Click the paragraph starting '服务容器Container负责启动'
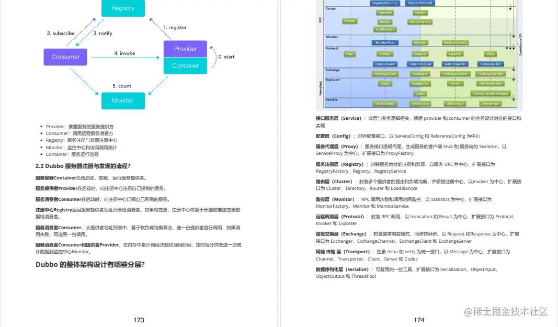 click(x=91, y=178)
